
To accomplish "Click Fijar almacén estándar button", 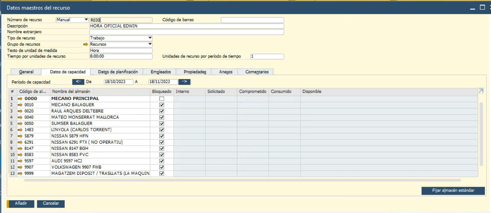I will coord(453,191).
